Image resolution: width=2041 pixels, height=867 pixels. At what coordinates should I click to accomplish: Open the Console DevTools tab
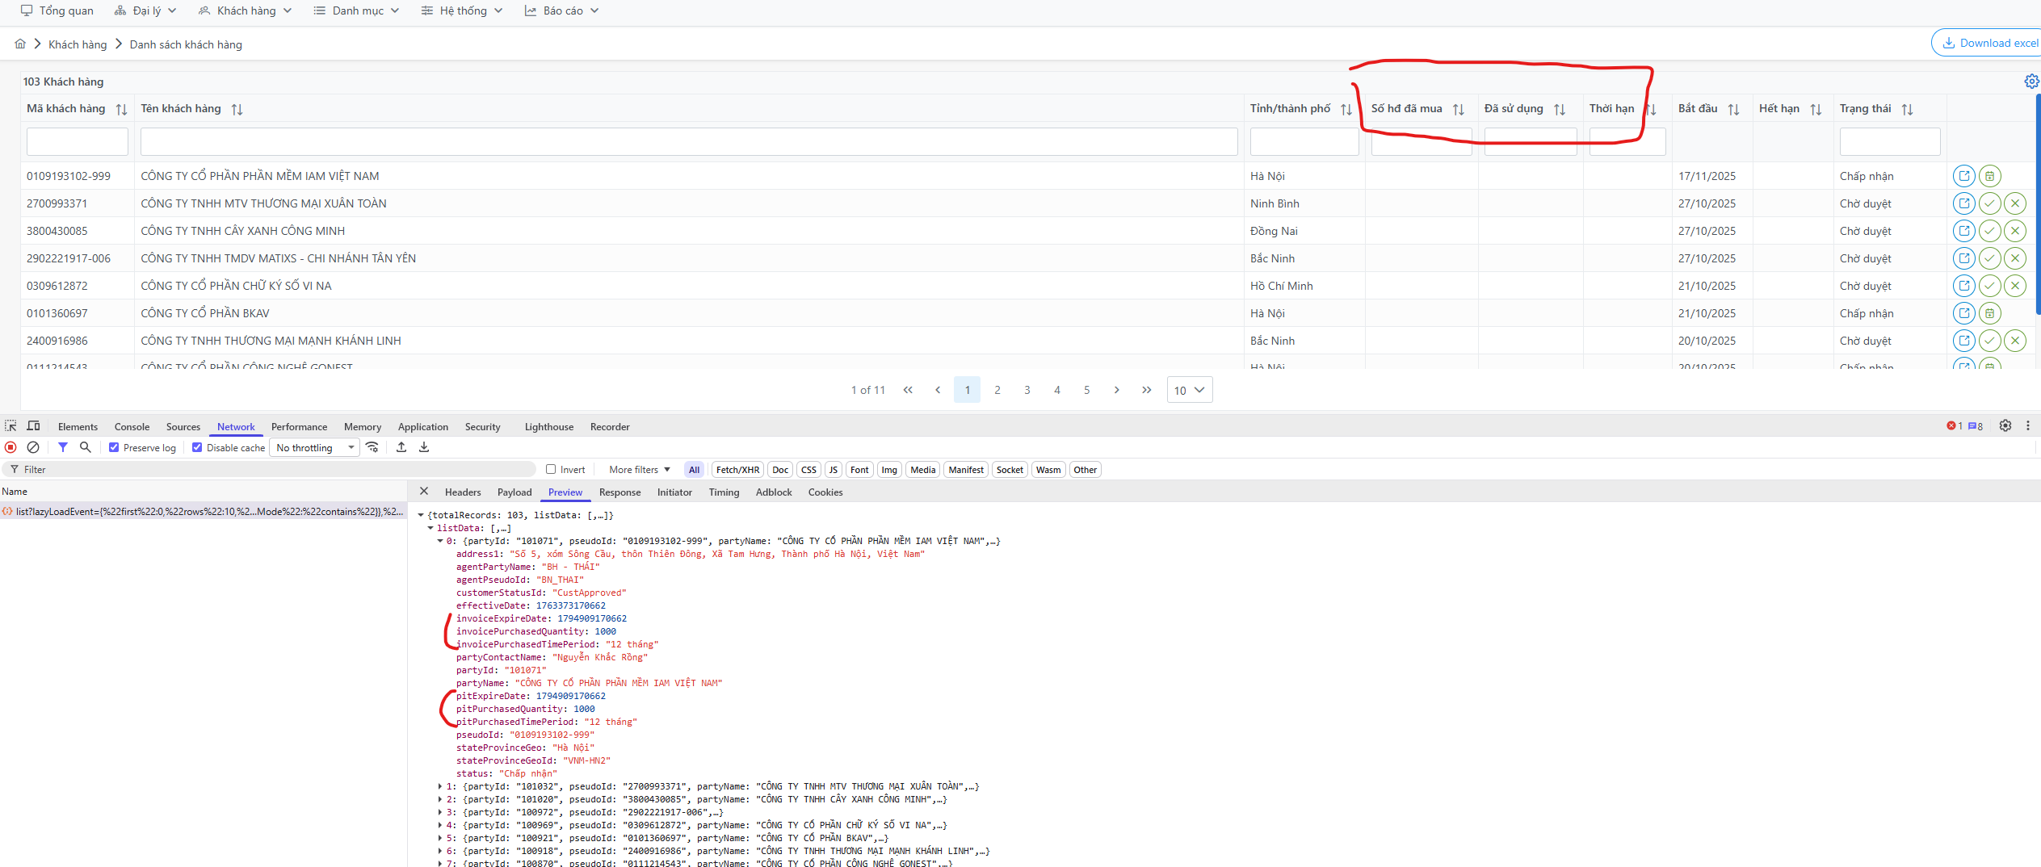[x=132, y=427]
